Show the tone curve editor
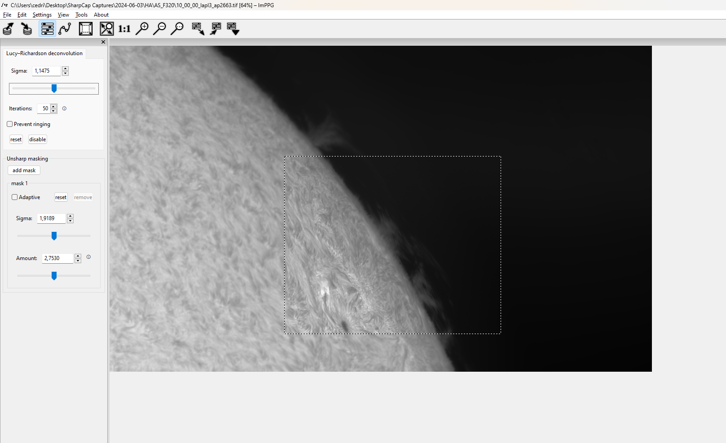 65,29
